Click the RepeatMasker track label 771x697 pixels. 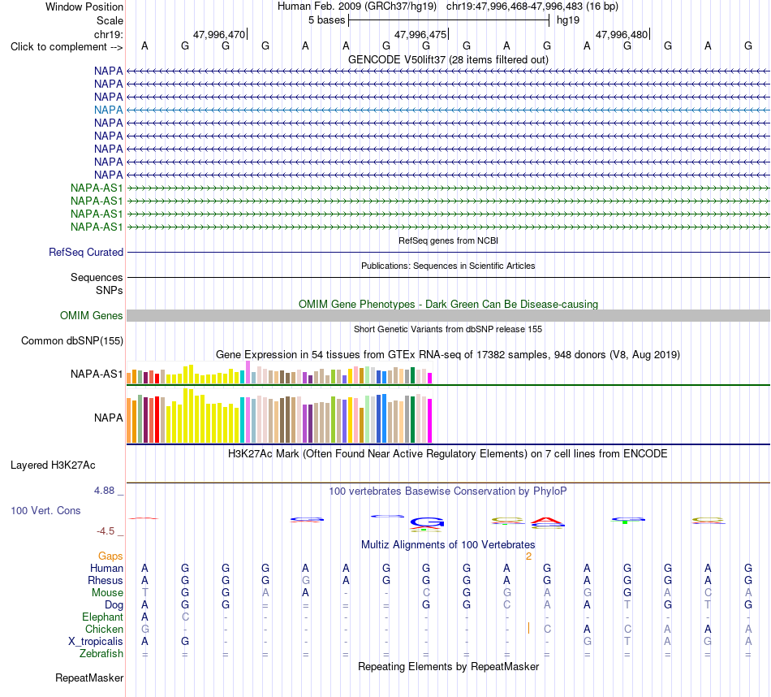(x=89, y=678)
